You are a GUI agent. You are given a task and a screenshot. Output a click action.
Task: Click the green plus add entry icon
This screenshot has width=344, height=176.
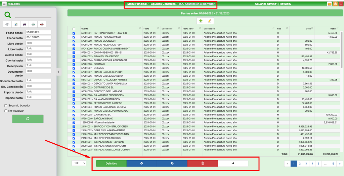point(201,21)
